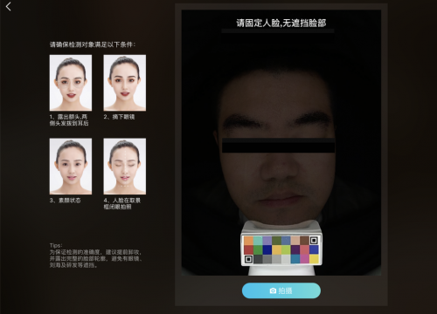Screen dimensions: 437x314
Task: Tap the 拍摄 capture button
Action: (281, 290)
